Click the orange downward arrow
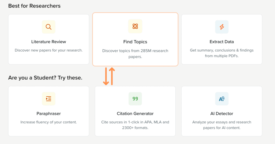 coord(106,76)
